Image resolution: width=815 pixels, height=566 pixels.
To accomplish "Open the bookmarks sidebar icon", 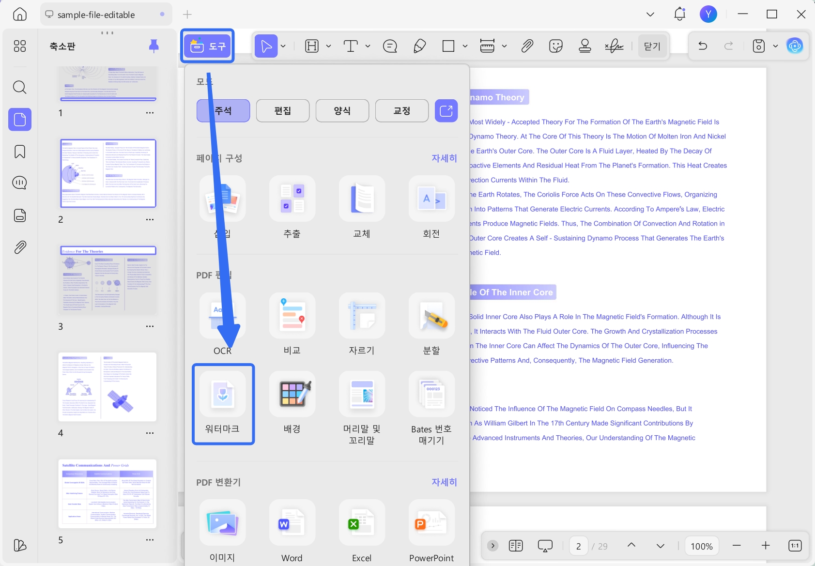I will point(20,152).
